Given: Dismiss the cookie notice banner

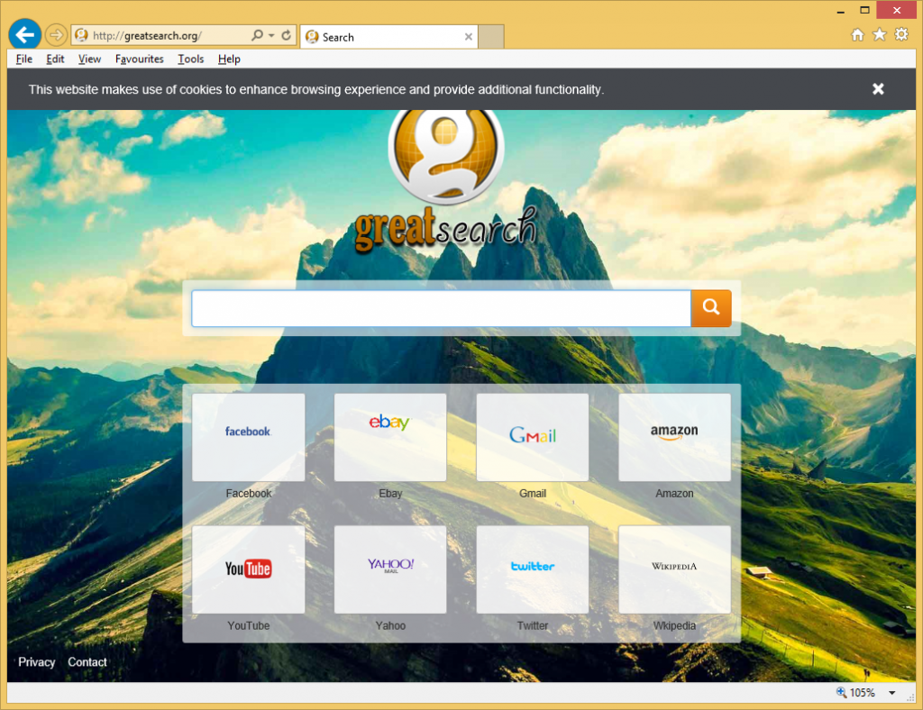Looking at the screenshot, I should (878, 89).
